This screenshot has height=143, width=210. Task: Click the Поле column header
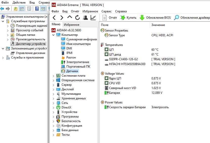(x=104, y=25)
